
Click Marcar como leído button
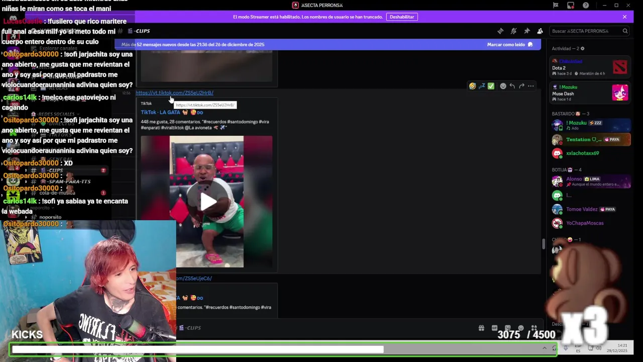tap(510, 44)
